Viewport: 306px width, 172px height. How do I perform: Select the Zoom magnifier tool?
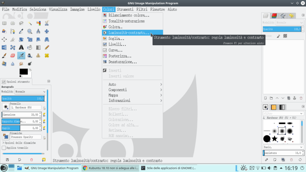pyautogui.click(x=30, y=31)
